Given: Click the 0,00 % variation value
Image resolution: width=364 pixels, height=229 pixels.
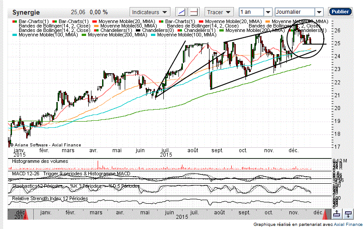Looking at the screenshot, I should pos(99,12).
